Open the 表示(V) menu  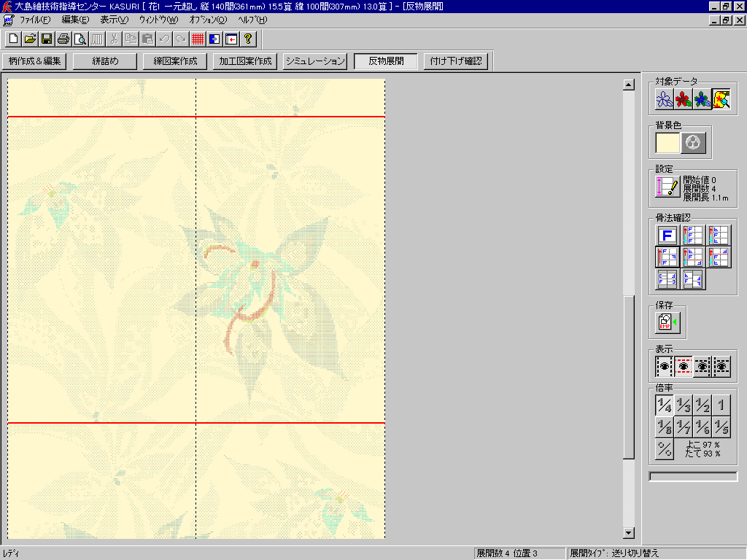pyautogui.click(x=114, y=19)
